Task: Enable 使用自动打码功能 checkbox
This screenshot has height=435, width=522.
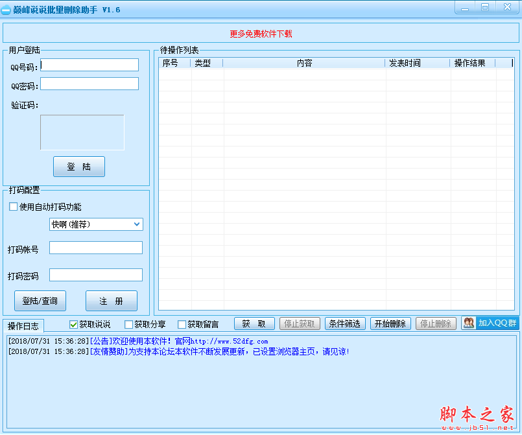Action: [14, 207]
